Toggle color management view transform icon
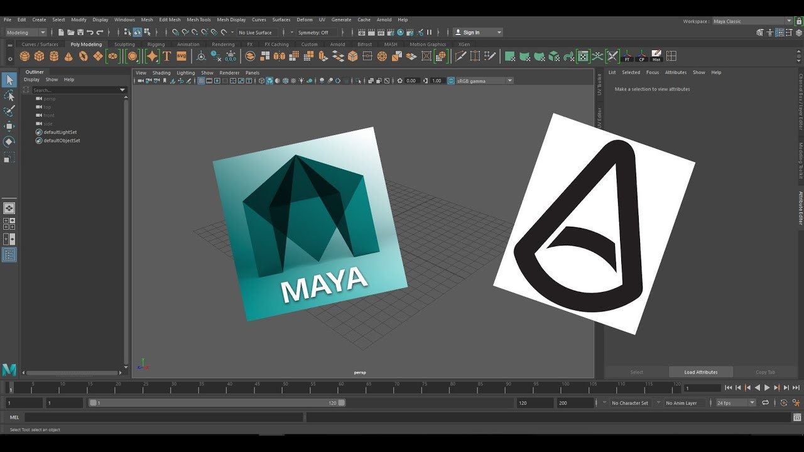This screenshot has height=452, width=804. click(x=451, y=81)
